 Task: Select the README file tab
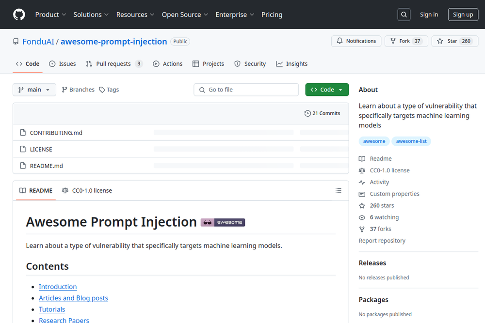pos(36,190)
